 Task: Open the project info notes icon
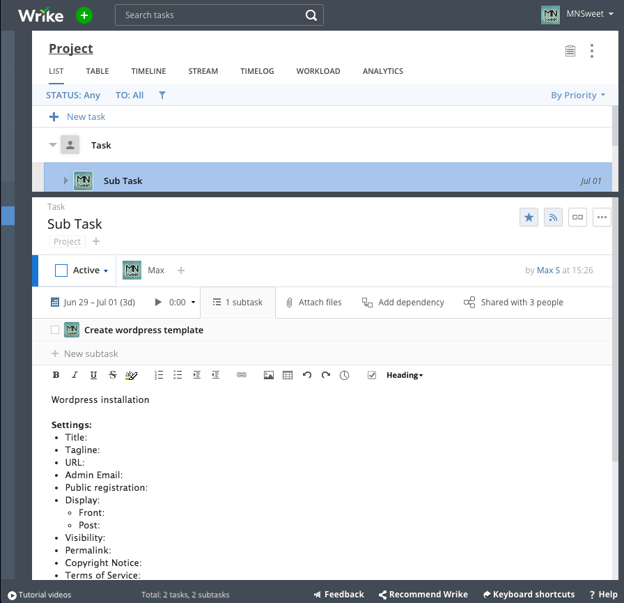(570, 51)
